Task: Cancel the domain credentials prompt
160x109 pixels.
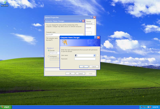Action: coord(94,67)
